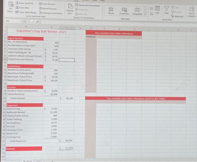Image resolution: width=197 pixels, height=162 pixels.
Task: Convert to Stocks data type
Action: click(x=111, y=11)
